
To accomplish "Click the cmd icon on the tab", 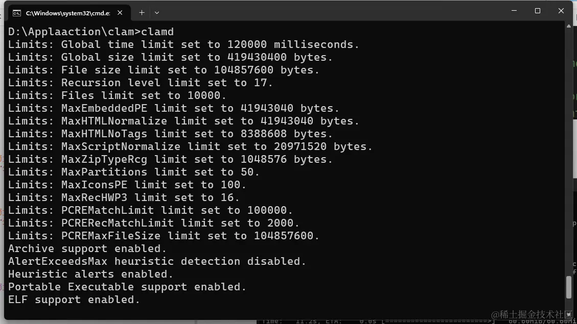I will 16,13.
